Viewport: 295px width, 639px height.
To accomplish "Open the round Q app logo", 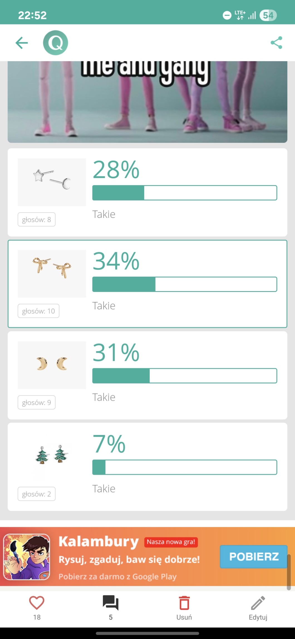I will tap(55, 43).
